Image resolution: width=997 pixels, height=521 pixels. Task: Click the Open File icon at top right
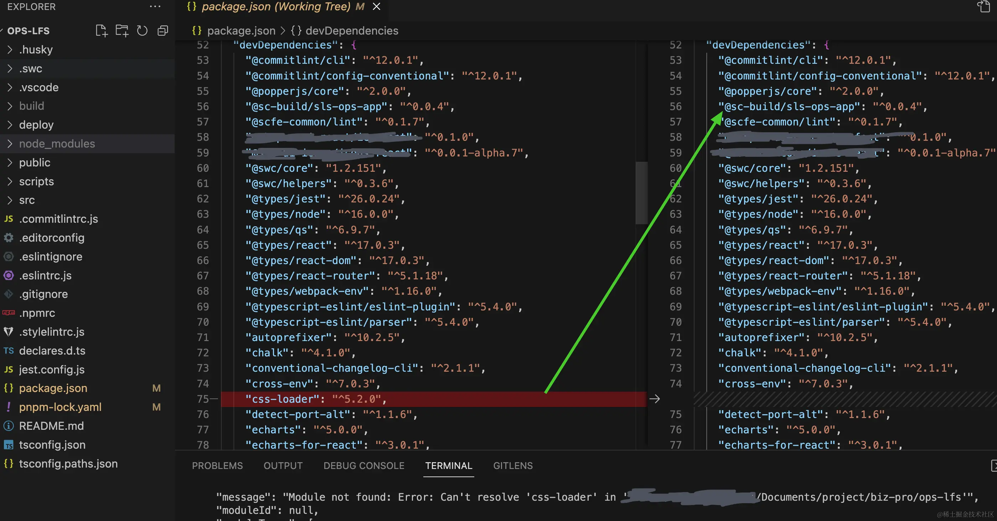click(x=983, y=6)
